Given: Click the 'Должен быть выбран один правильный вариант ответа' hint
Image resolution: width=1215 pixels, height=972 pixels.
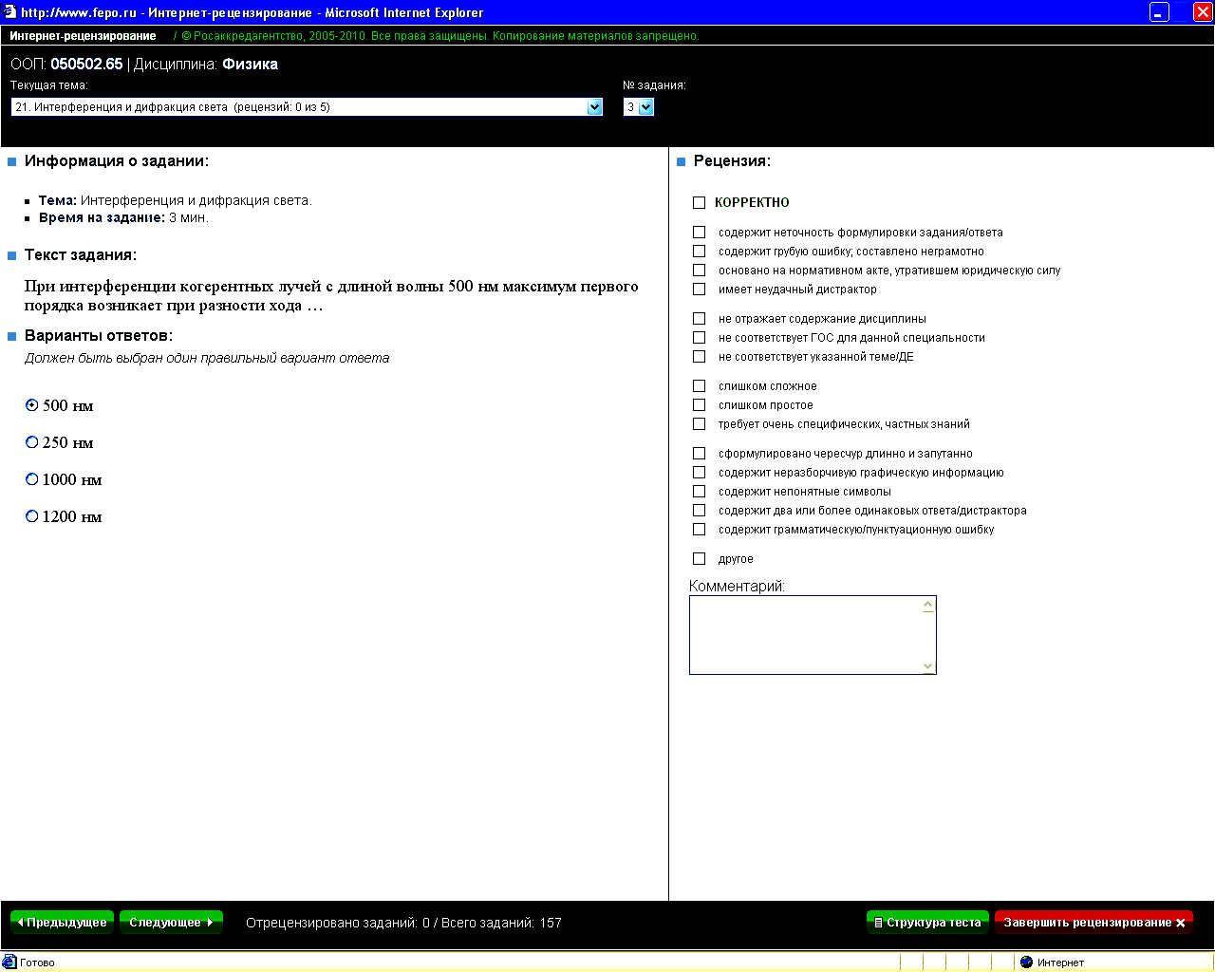Looking at the screenshot, I should tap(207, 358).
